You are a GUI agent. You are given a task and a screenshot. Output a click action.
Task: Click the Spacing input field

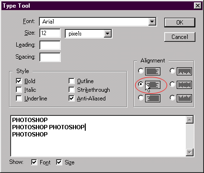[x=50, y=57]
